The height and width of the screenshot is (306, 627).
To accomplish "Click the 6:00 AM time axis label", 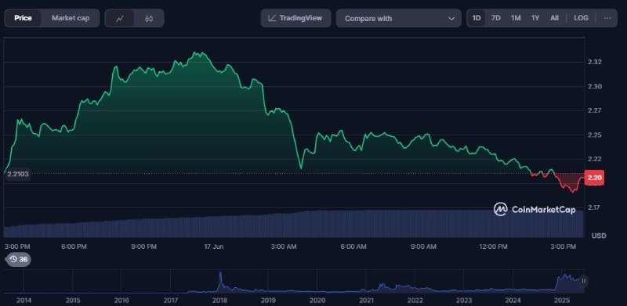I will [353, 247].
